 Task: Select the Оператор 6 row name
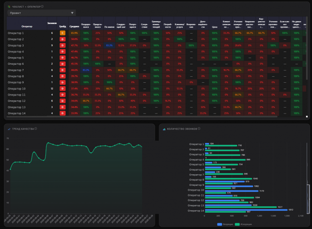[x=16, y=64]
